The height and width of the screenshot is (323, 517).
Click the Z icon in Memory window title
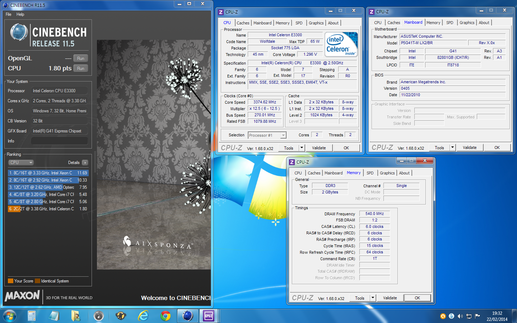pyautogui.click(x=292, y=162)
